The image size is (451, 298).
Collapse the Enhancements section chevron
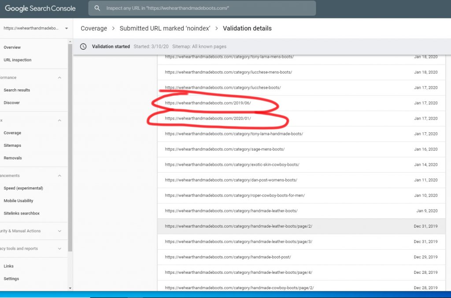click(x=59, y=176)
